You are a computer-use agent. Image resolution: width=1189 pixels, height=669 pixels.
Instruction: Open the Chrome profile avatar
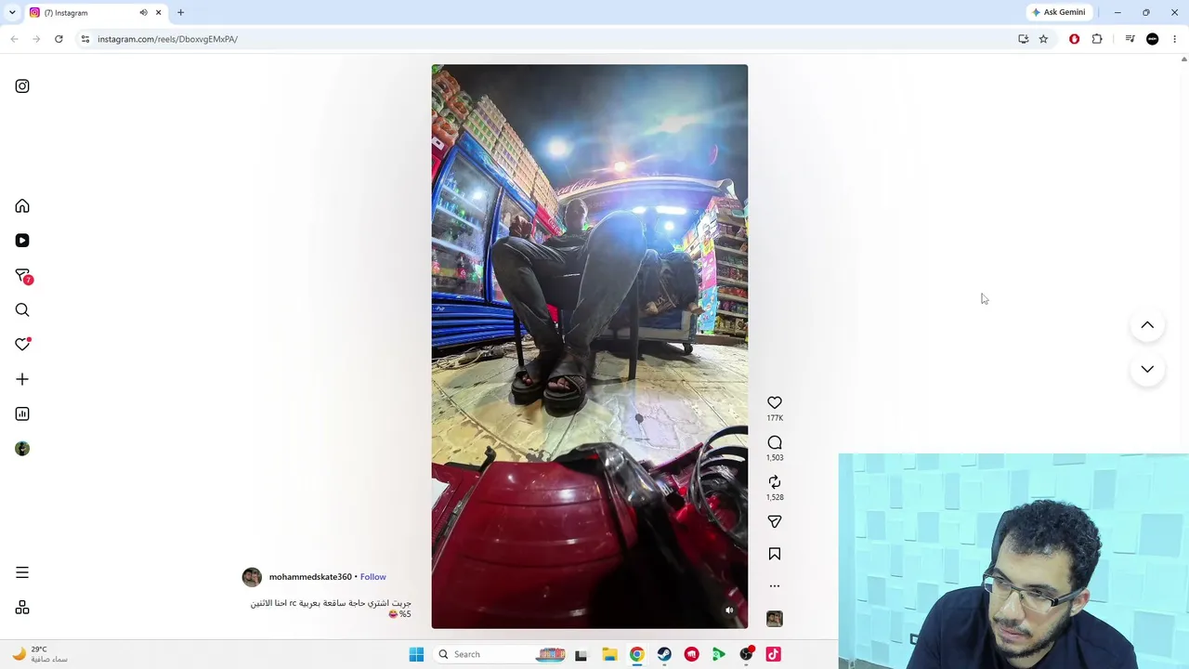(1153, 39)
